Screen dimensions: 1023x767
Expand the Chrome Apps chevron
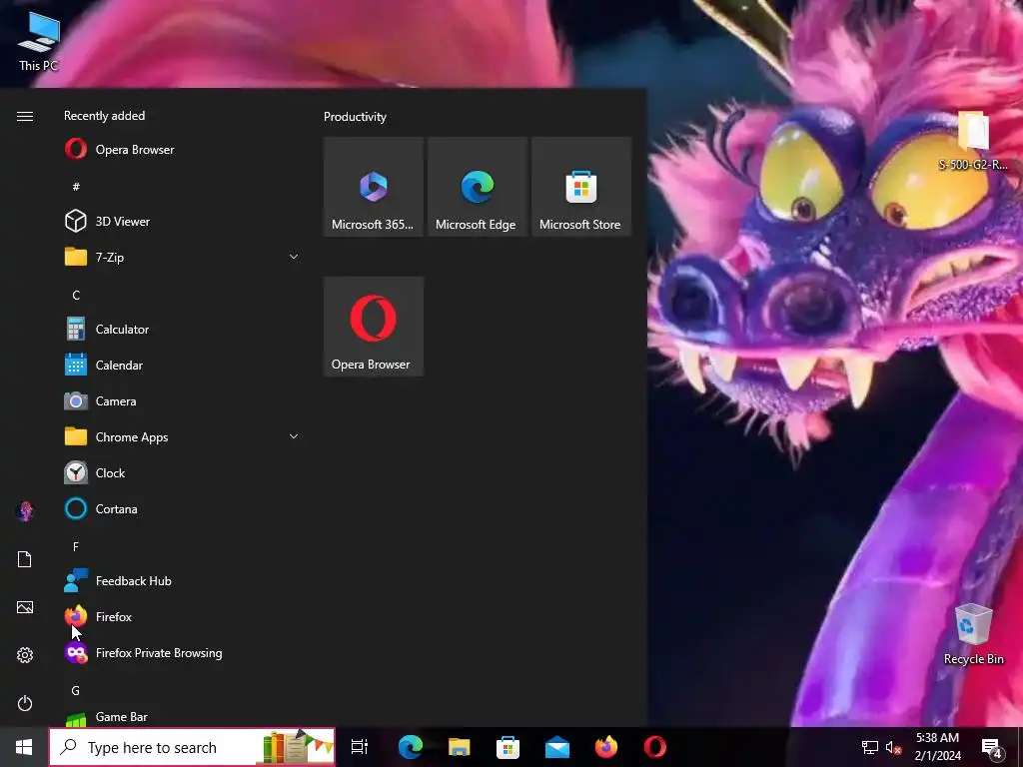point(294,437)
